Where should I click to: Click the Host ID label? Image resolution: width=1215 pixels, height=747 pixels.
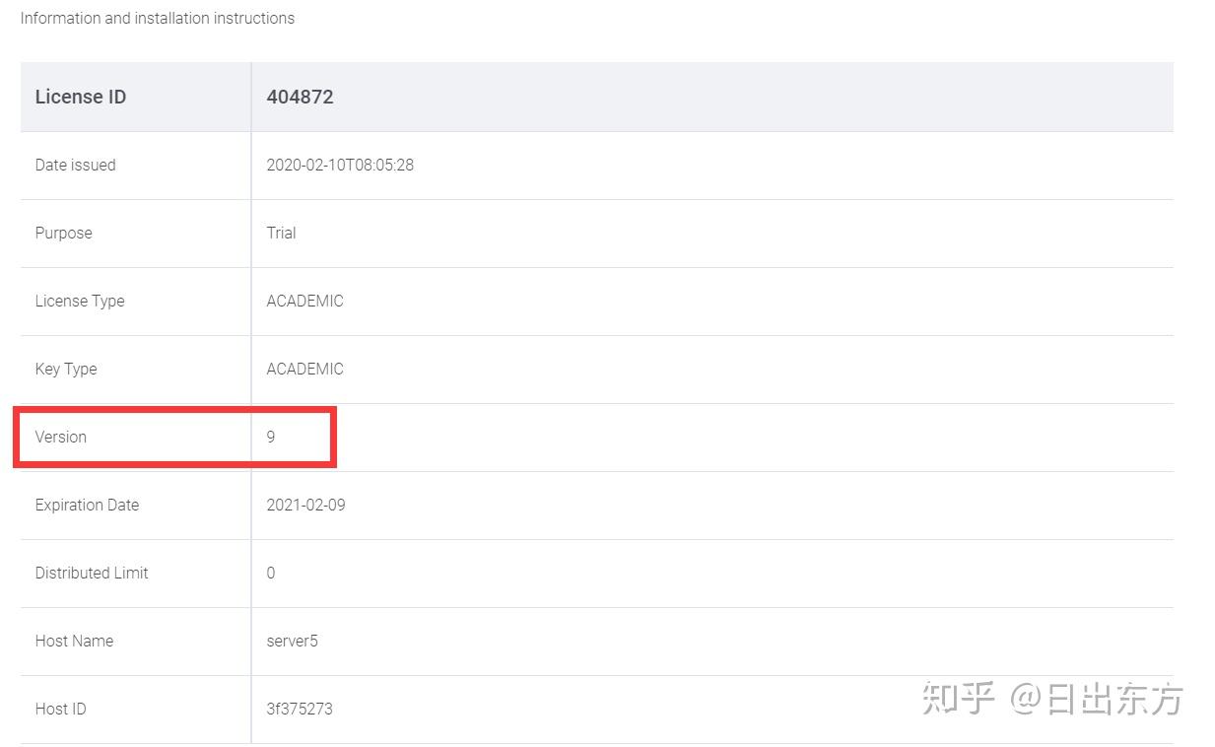click(60, 709)
